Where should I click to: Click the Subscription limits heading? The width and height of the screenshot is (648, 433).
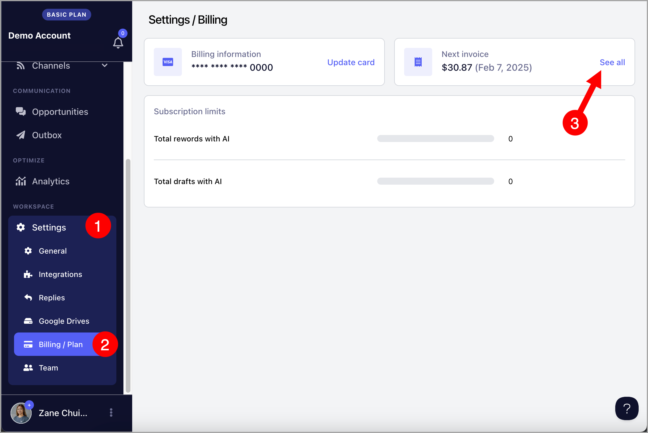[189, 111]
